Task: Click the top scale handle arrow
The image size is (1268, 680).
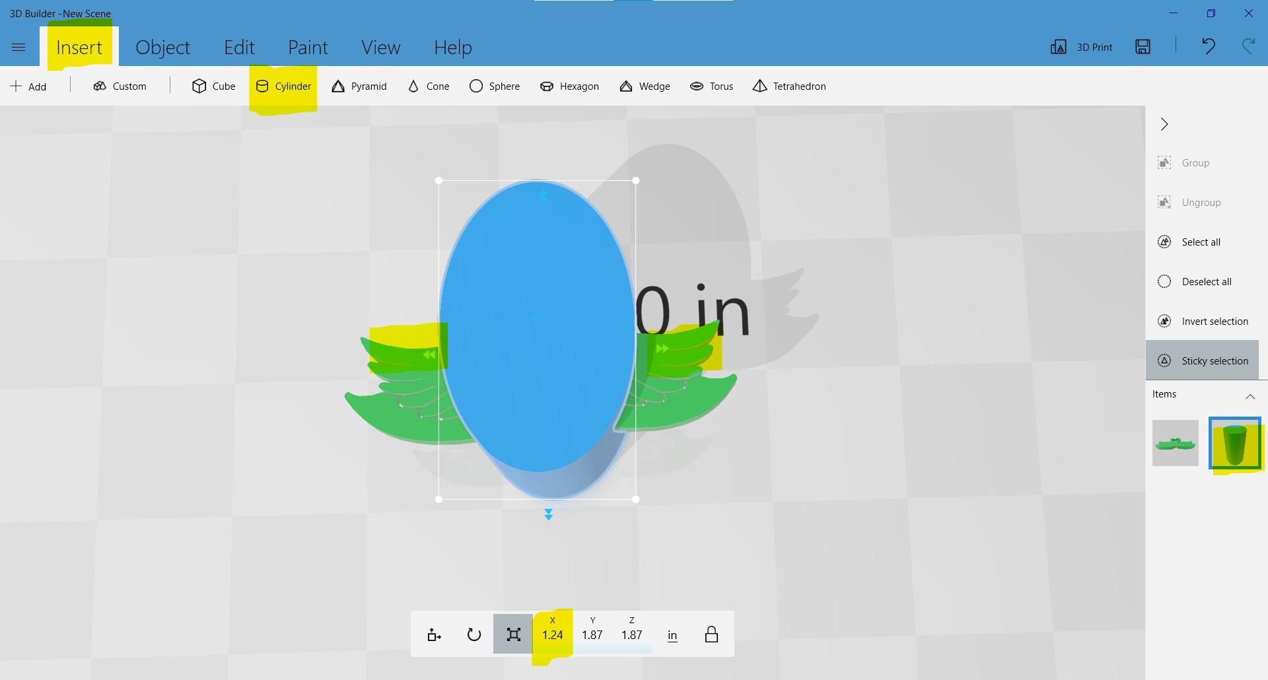Action: (x=544, y=195)
